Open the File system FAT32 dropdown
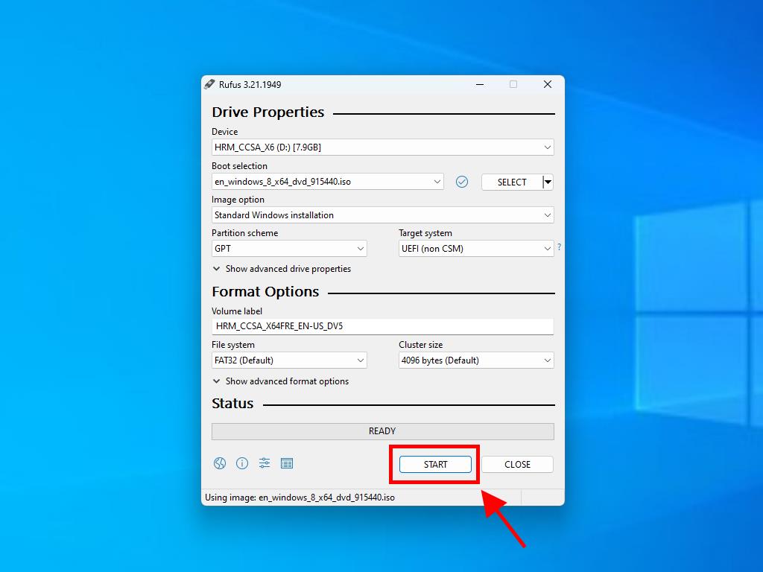Screen dimensions: 763x572 289,360
